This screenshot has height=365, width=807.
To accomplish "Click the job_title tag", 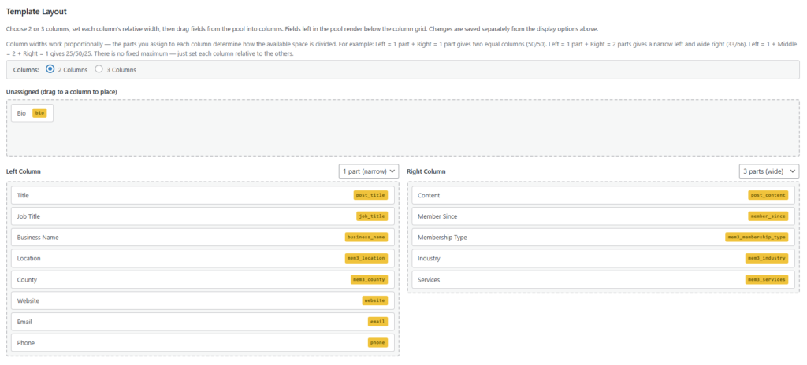I will tap(372, 216).
